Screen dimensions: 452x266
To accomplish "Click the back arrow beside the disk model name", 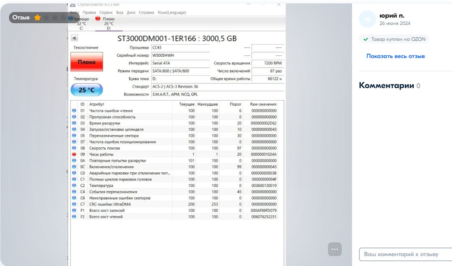I will tap(74, 38).
